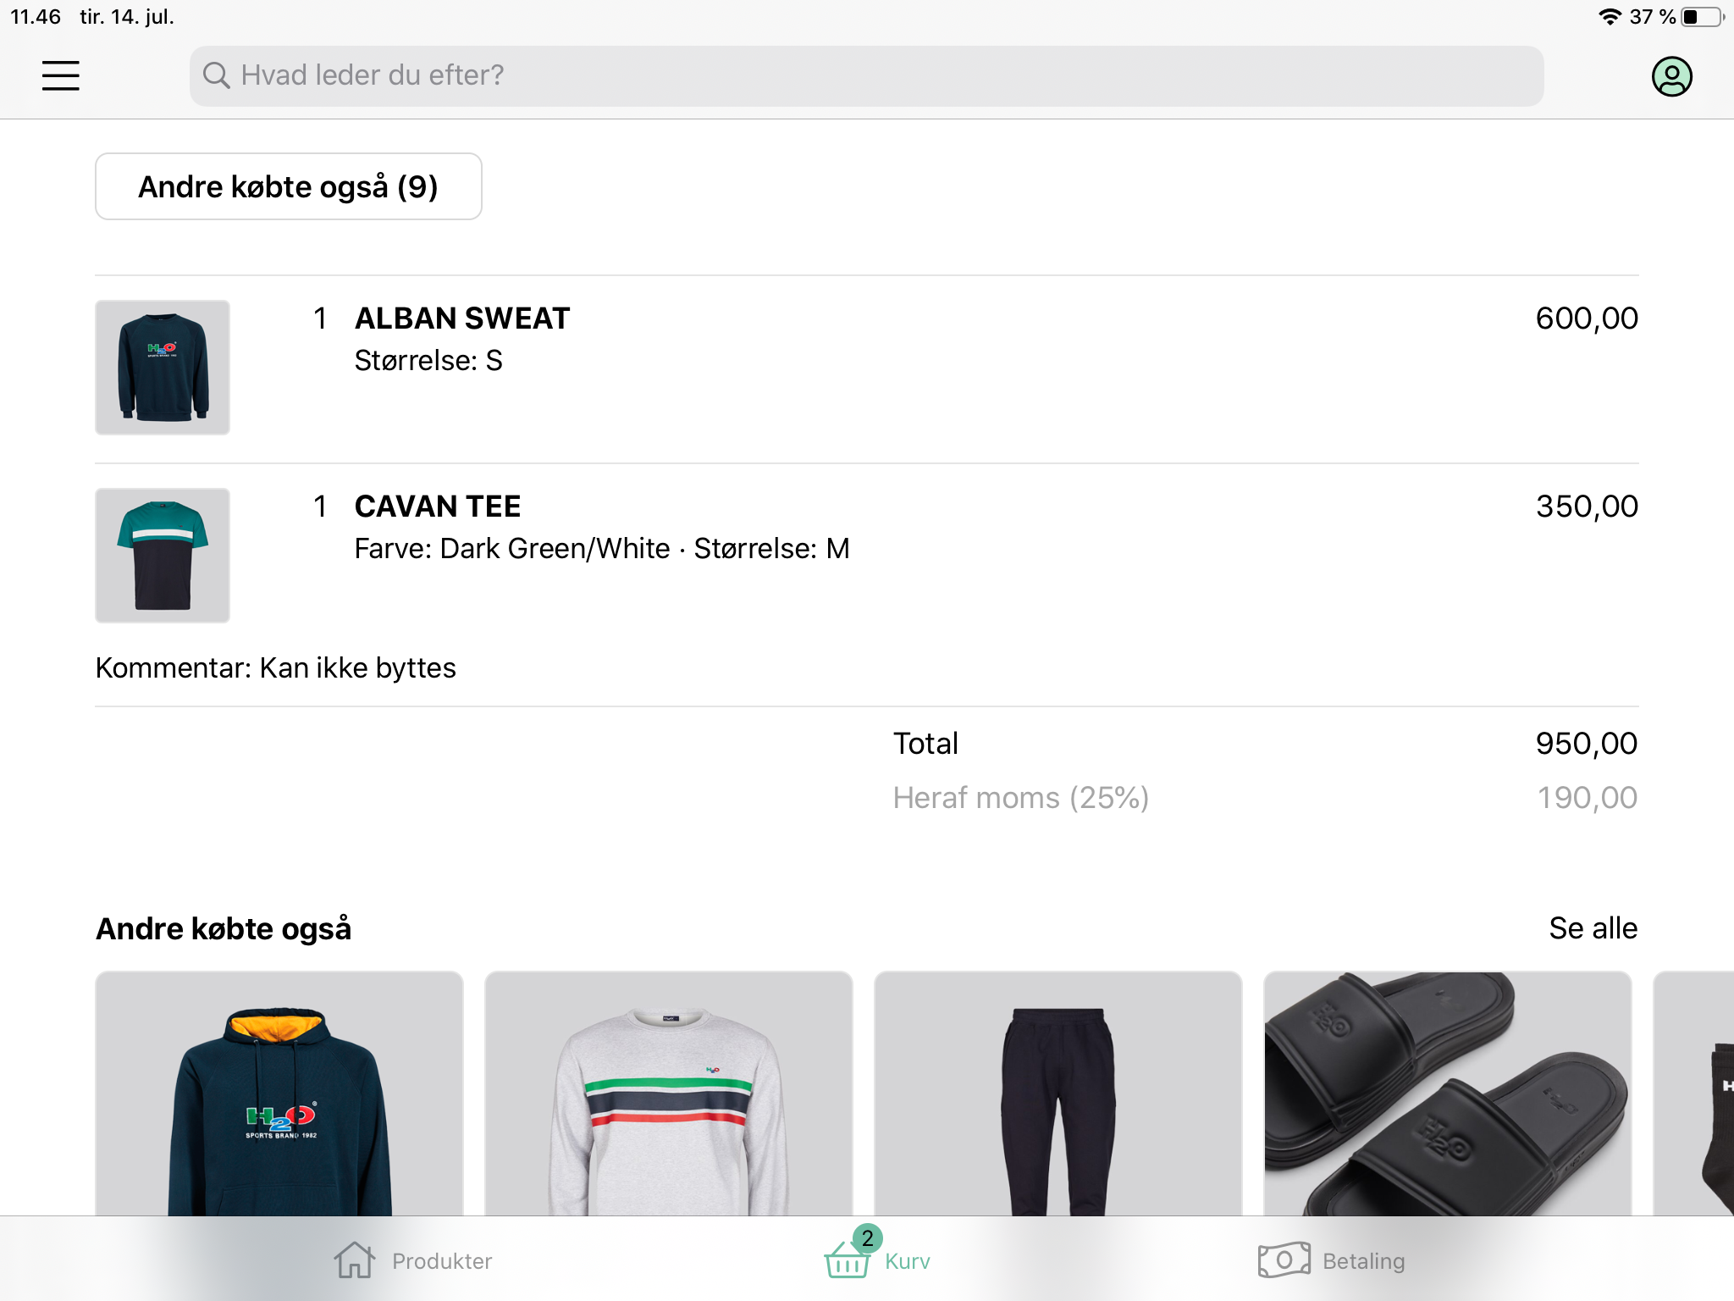Tap the Wi-Fi status icon
Viewport: 1734px width, 1301px height.
tap(1610, 17)
